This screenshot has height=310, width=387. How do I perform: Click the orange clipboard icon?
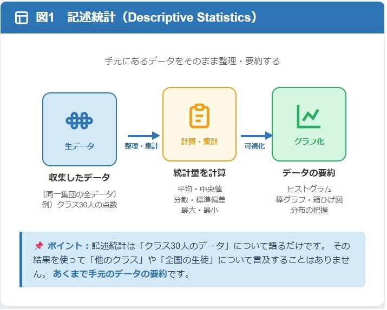tap(199, 116)
